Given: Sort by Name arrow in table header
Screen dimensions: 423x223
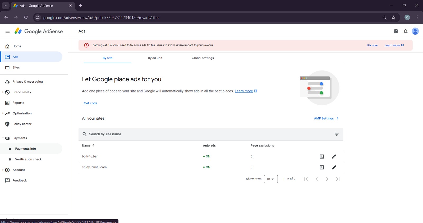Looking at the screenshot, I should click(x=93, y=145).
